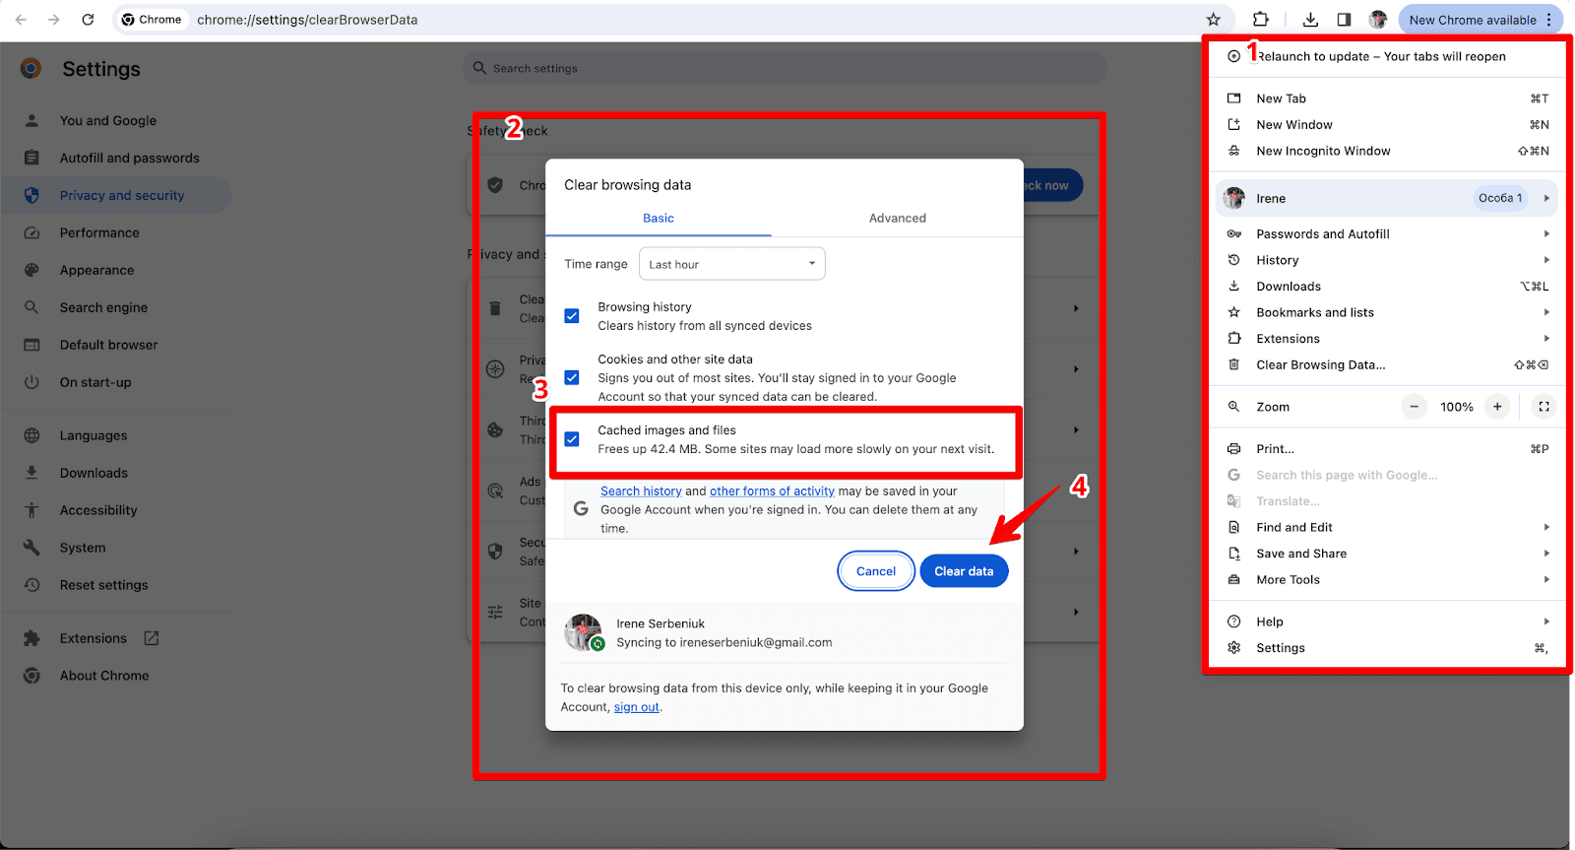Click the Downloads icon in toolbar
Image resolution: width=1575 pixels, height=850 pixels.
pyautogui.click(x=1310, y=20)
